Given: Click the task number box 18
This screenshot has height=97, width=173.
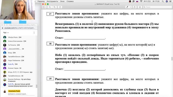Looking at the screenshot, I should point(50,44).
